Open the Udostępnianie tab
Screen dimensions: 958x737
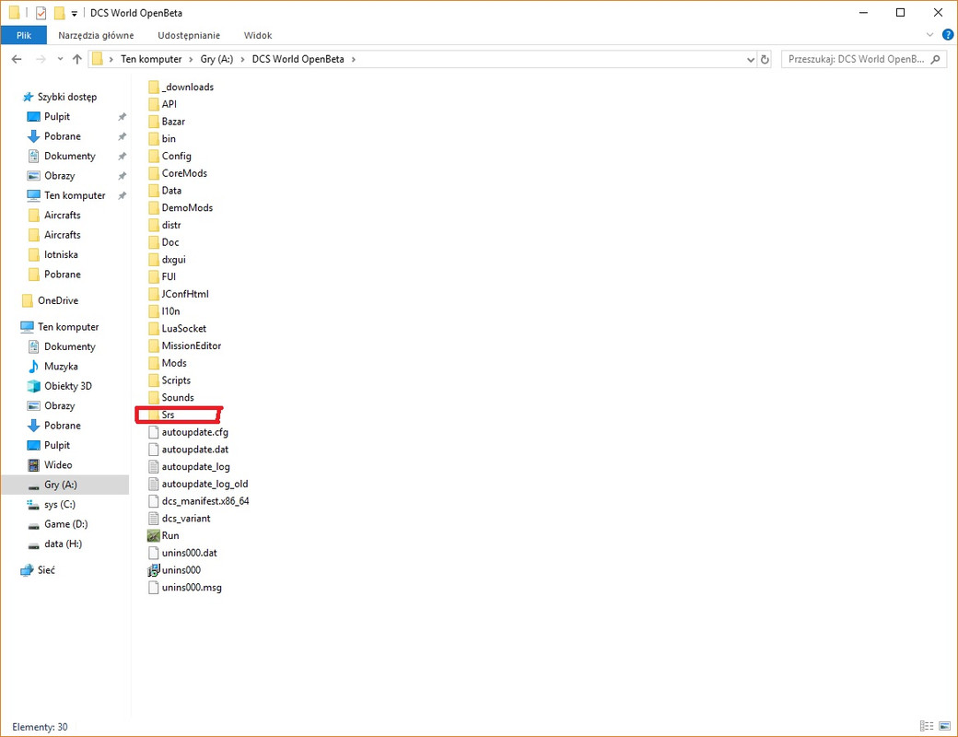tap(189, 35)
